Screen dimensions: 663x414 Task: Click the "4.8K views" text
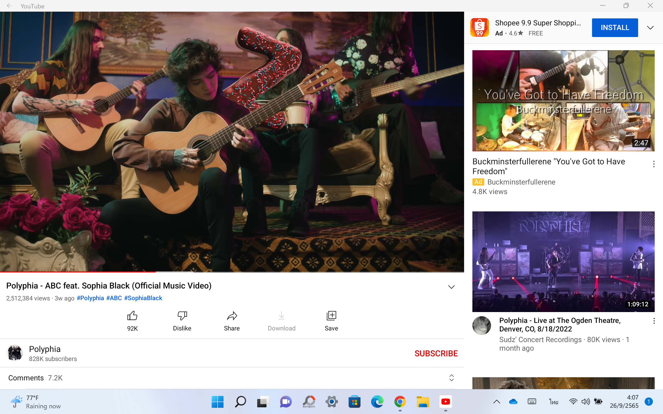tap(489, 192)
